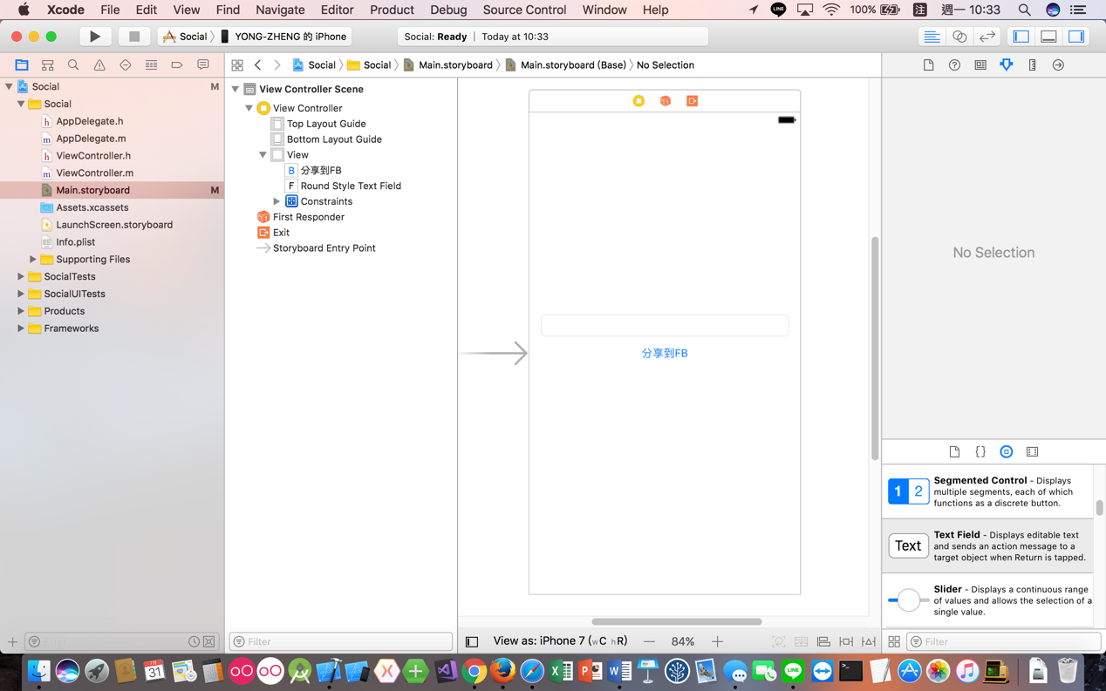Click the Stop button in toolbar
This screenshot has height=691, width=1106.
point(133,36)
